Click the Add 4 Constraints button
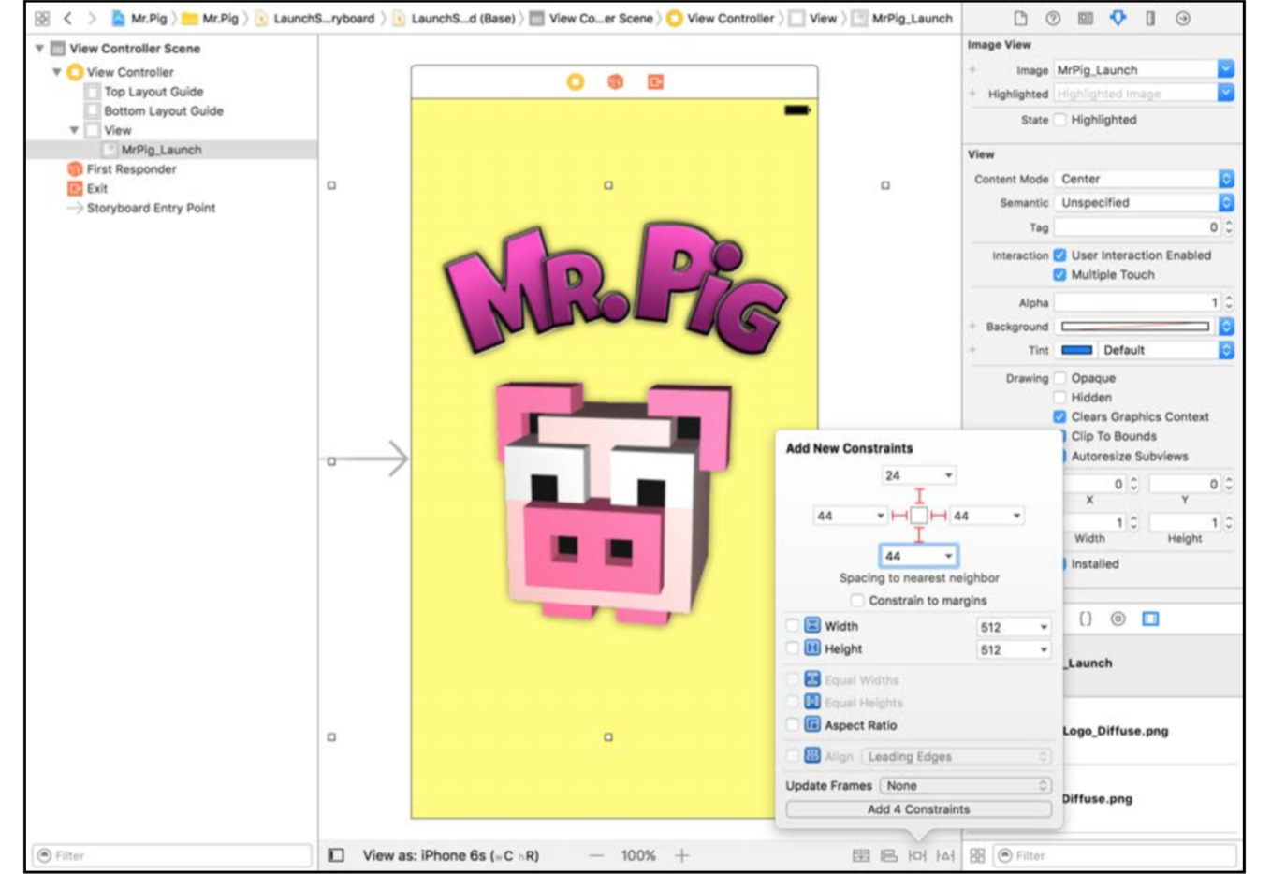The image size is (1271, 874). [x=918, y=809]
